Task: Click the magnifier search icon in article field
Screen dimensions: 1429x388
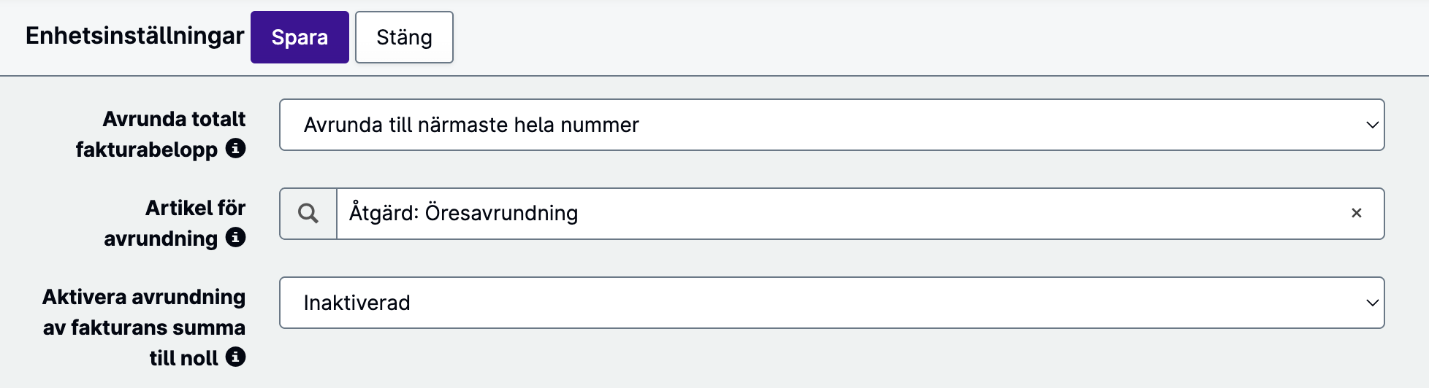Action: tap(308, 214)
